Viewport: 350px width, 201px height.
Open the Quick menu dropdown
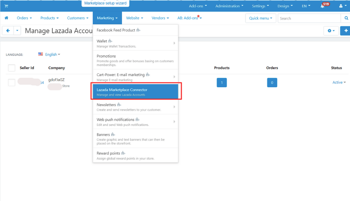[261, 18]
